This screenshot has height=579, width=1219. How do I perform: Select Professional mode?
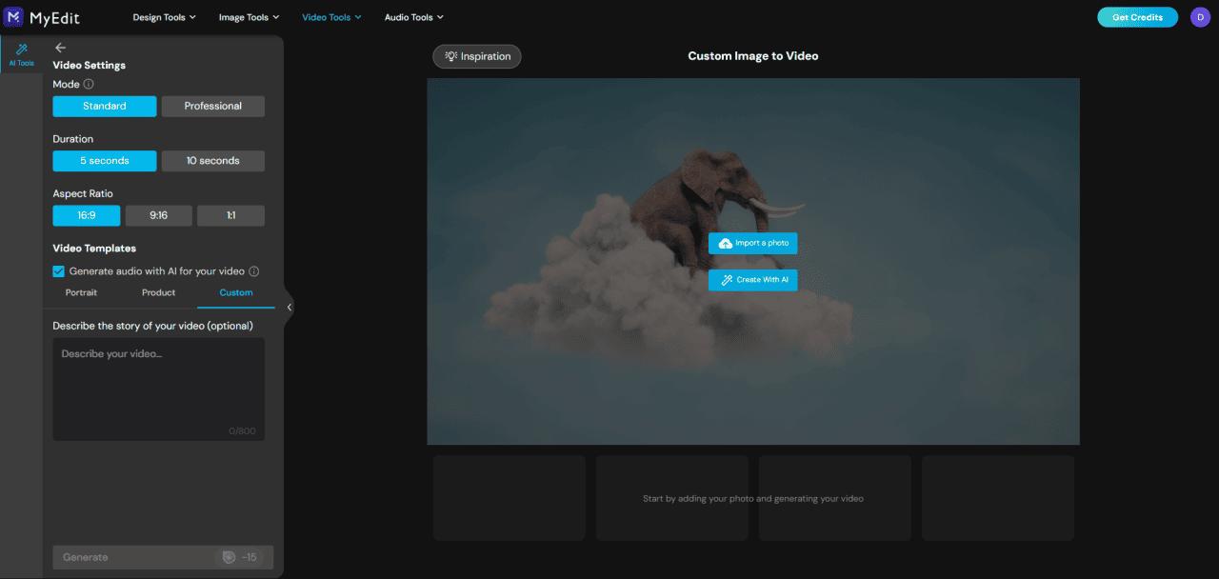point(212,106)
